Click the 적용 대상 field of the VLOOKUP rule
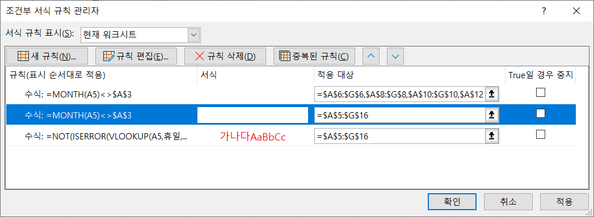The width and height of the screenshot is (594, 217). pos(400,136)
